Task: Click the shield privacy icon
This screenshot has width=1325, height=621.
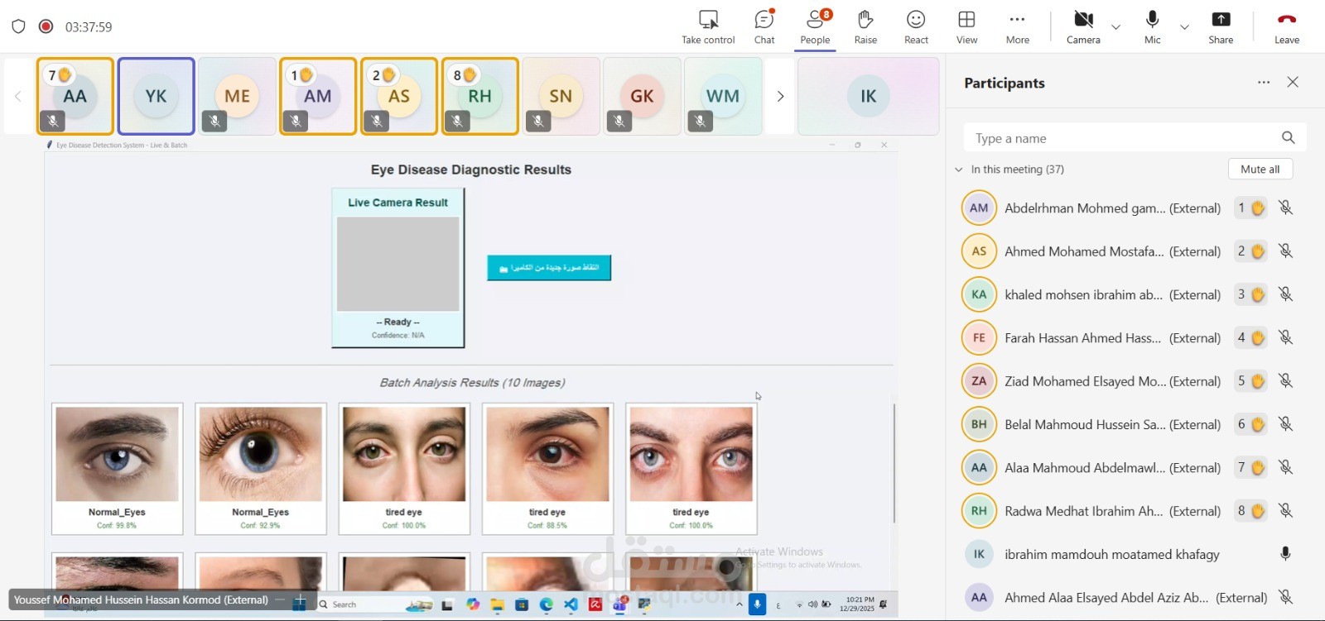Action: pyautogui.click(x=18, y=26)
